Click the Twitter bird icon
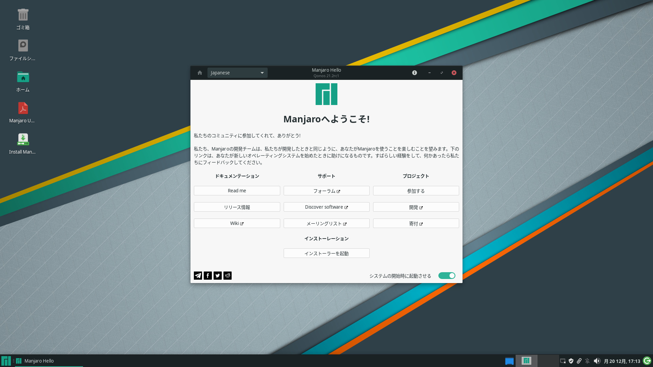 [x=218, y=276]
